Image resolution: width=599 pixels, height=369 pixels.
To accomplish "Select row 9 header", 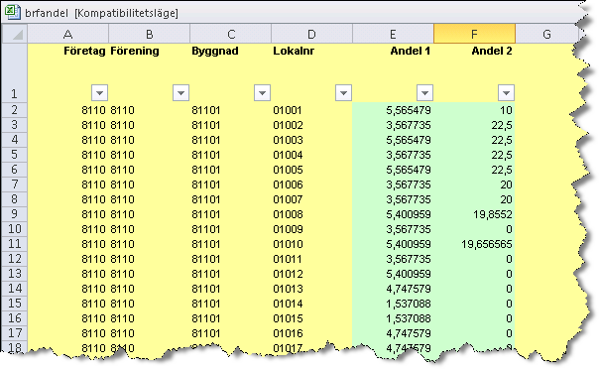I will tap(14, 214).
